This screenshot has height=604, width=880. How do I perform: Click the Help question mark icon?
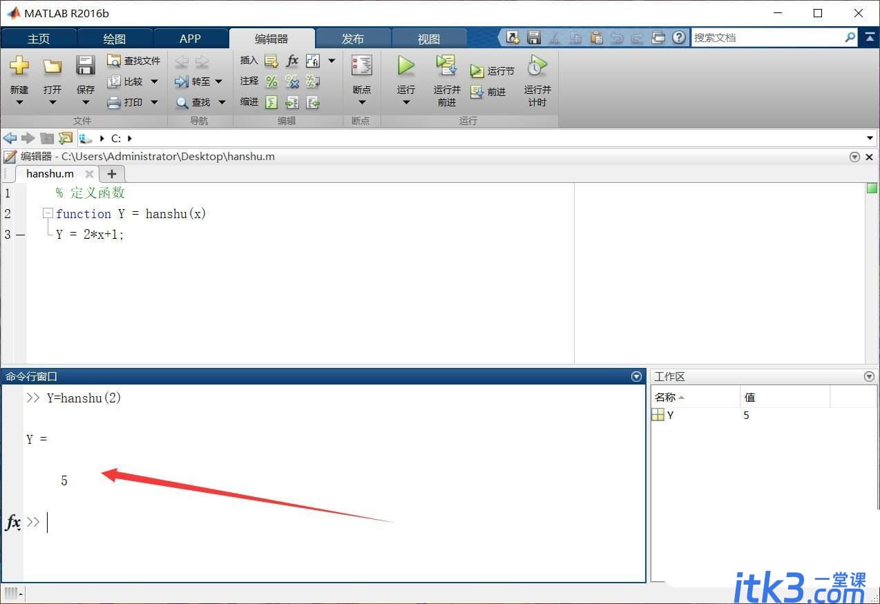tap(680, 37)
